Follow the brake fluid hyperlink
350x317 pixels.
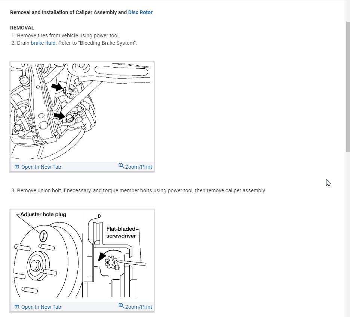tap(43, 43)
